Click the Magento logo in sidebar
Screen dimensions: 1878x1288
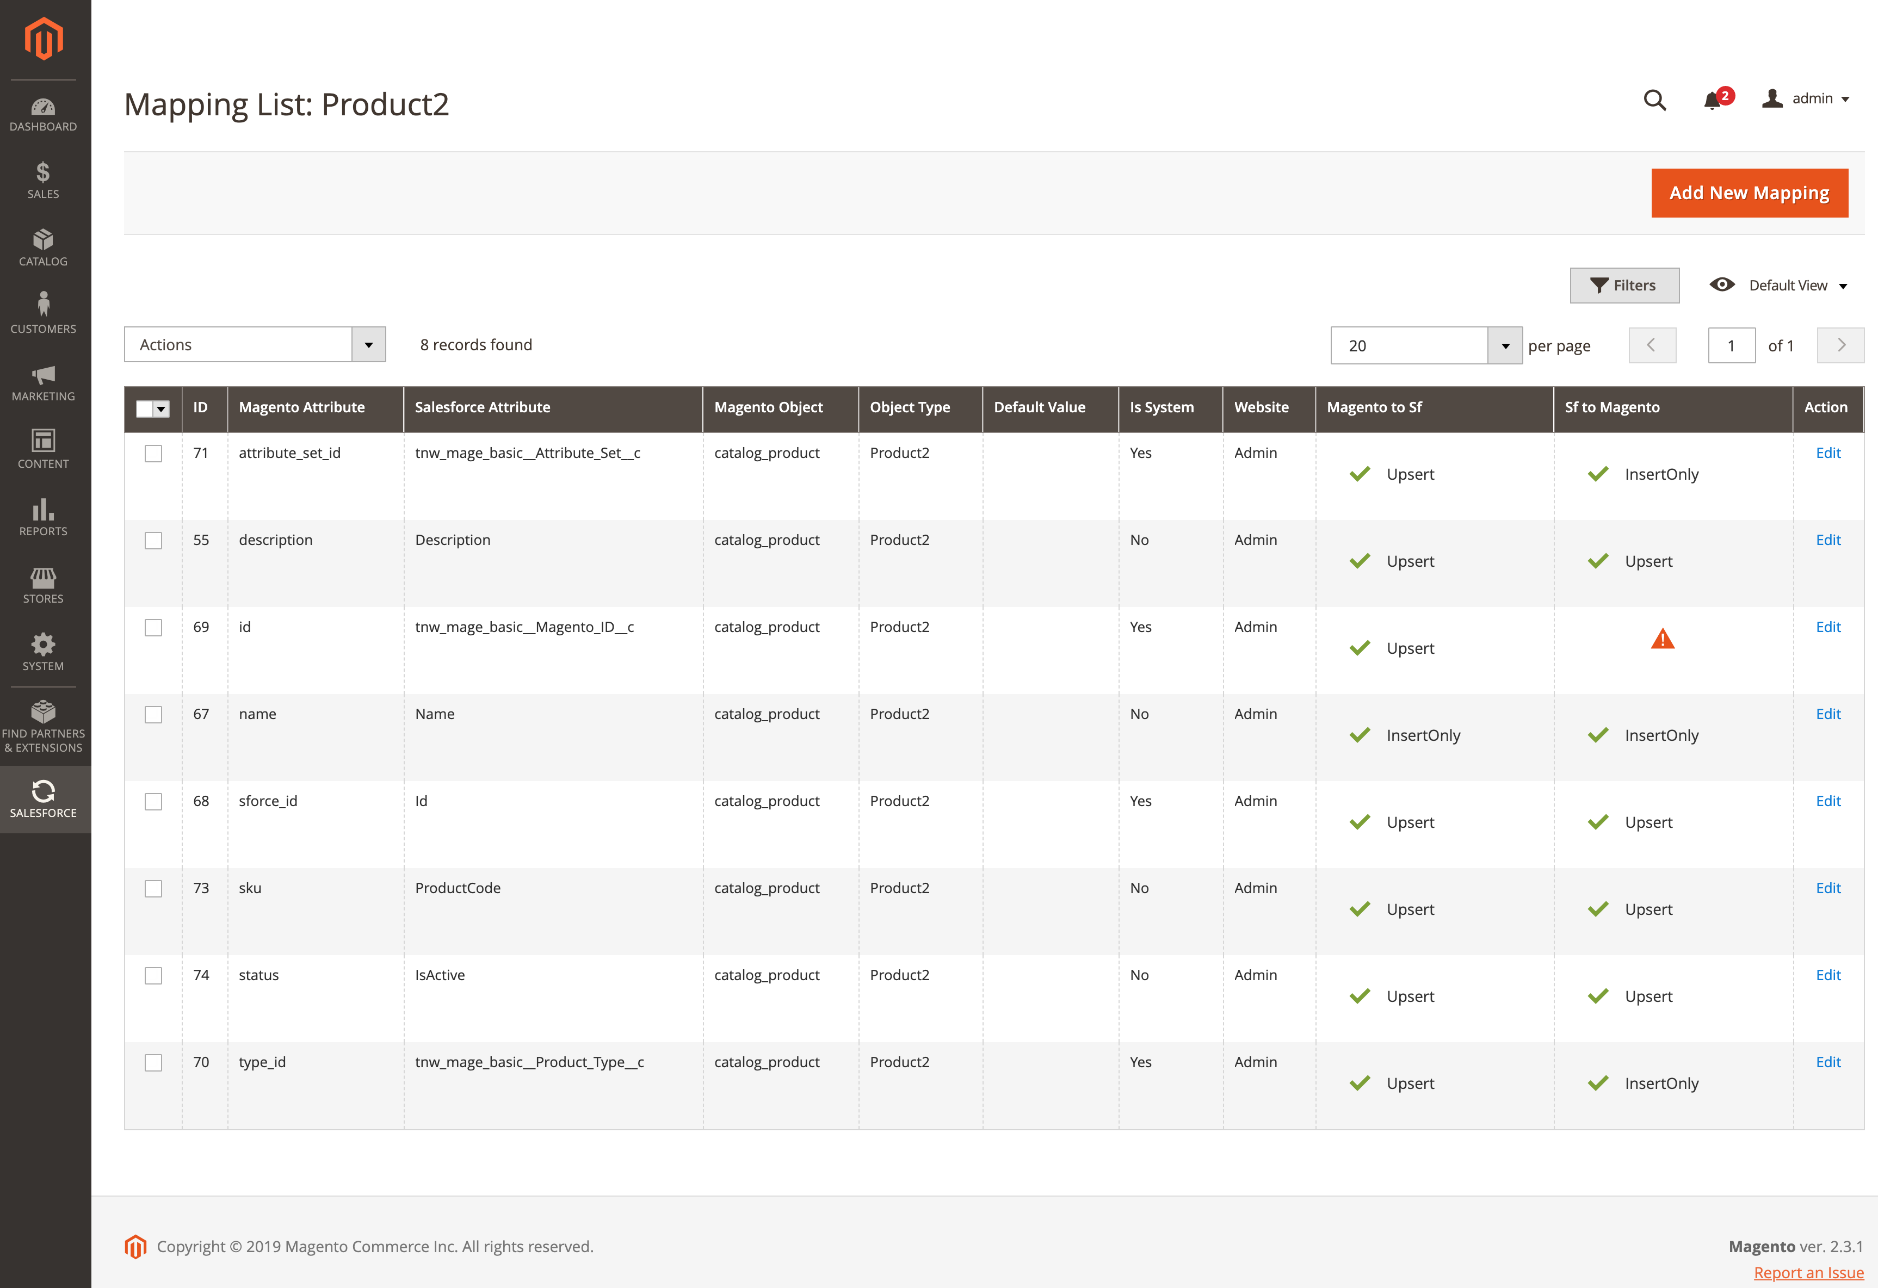point(44,39)
